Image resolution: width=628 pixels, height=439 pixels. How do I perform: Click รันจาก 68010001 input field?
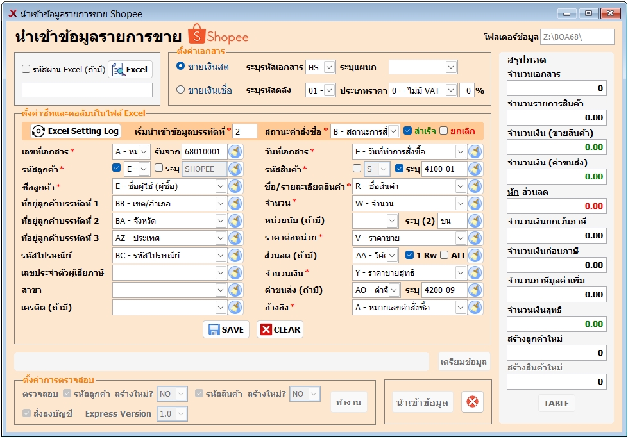click(205, 152)
